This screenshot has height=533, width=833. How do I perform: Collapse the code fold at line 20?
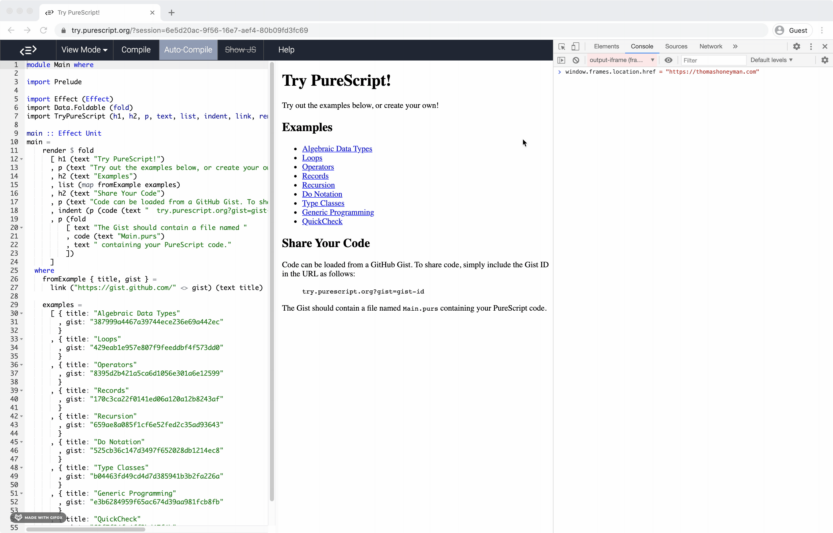click(21, 228)
